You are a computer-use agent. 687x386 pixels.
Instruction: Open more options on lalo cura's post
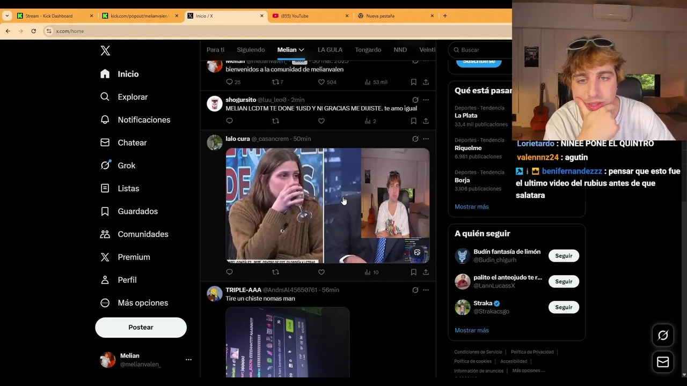tap(426, 139)
